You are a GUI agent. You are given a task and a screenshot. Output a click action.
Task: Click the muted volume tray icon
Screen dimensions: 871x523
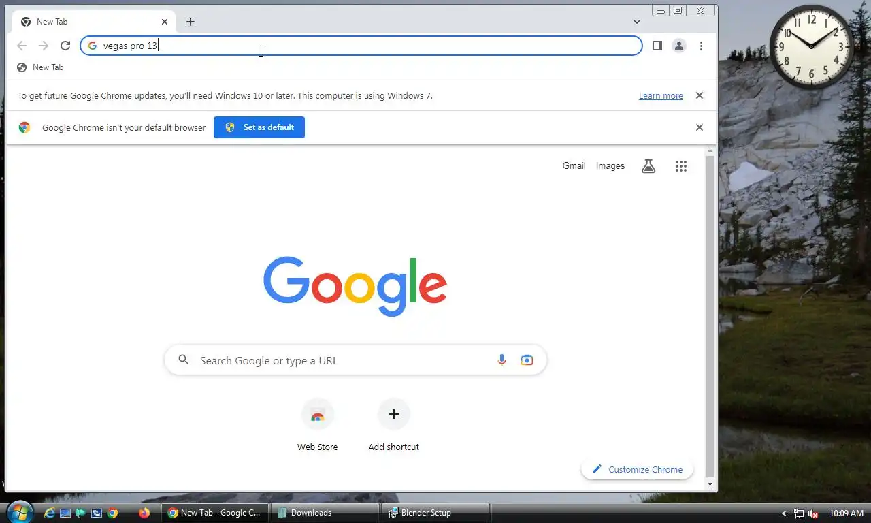(812, 513)
